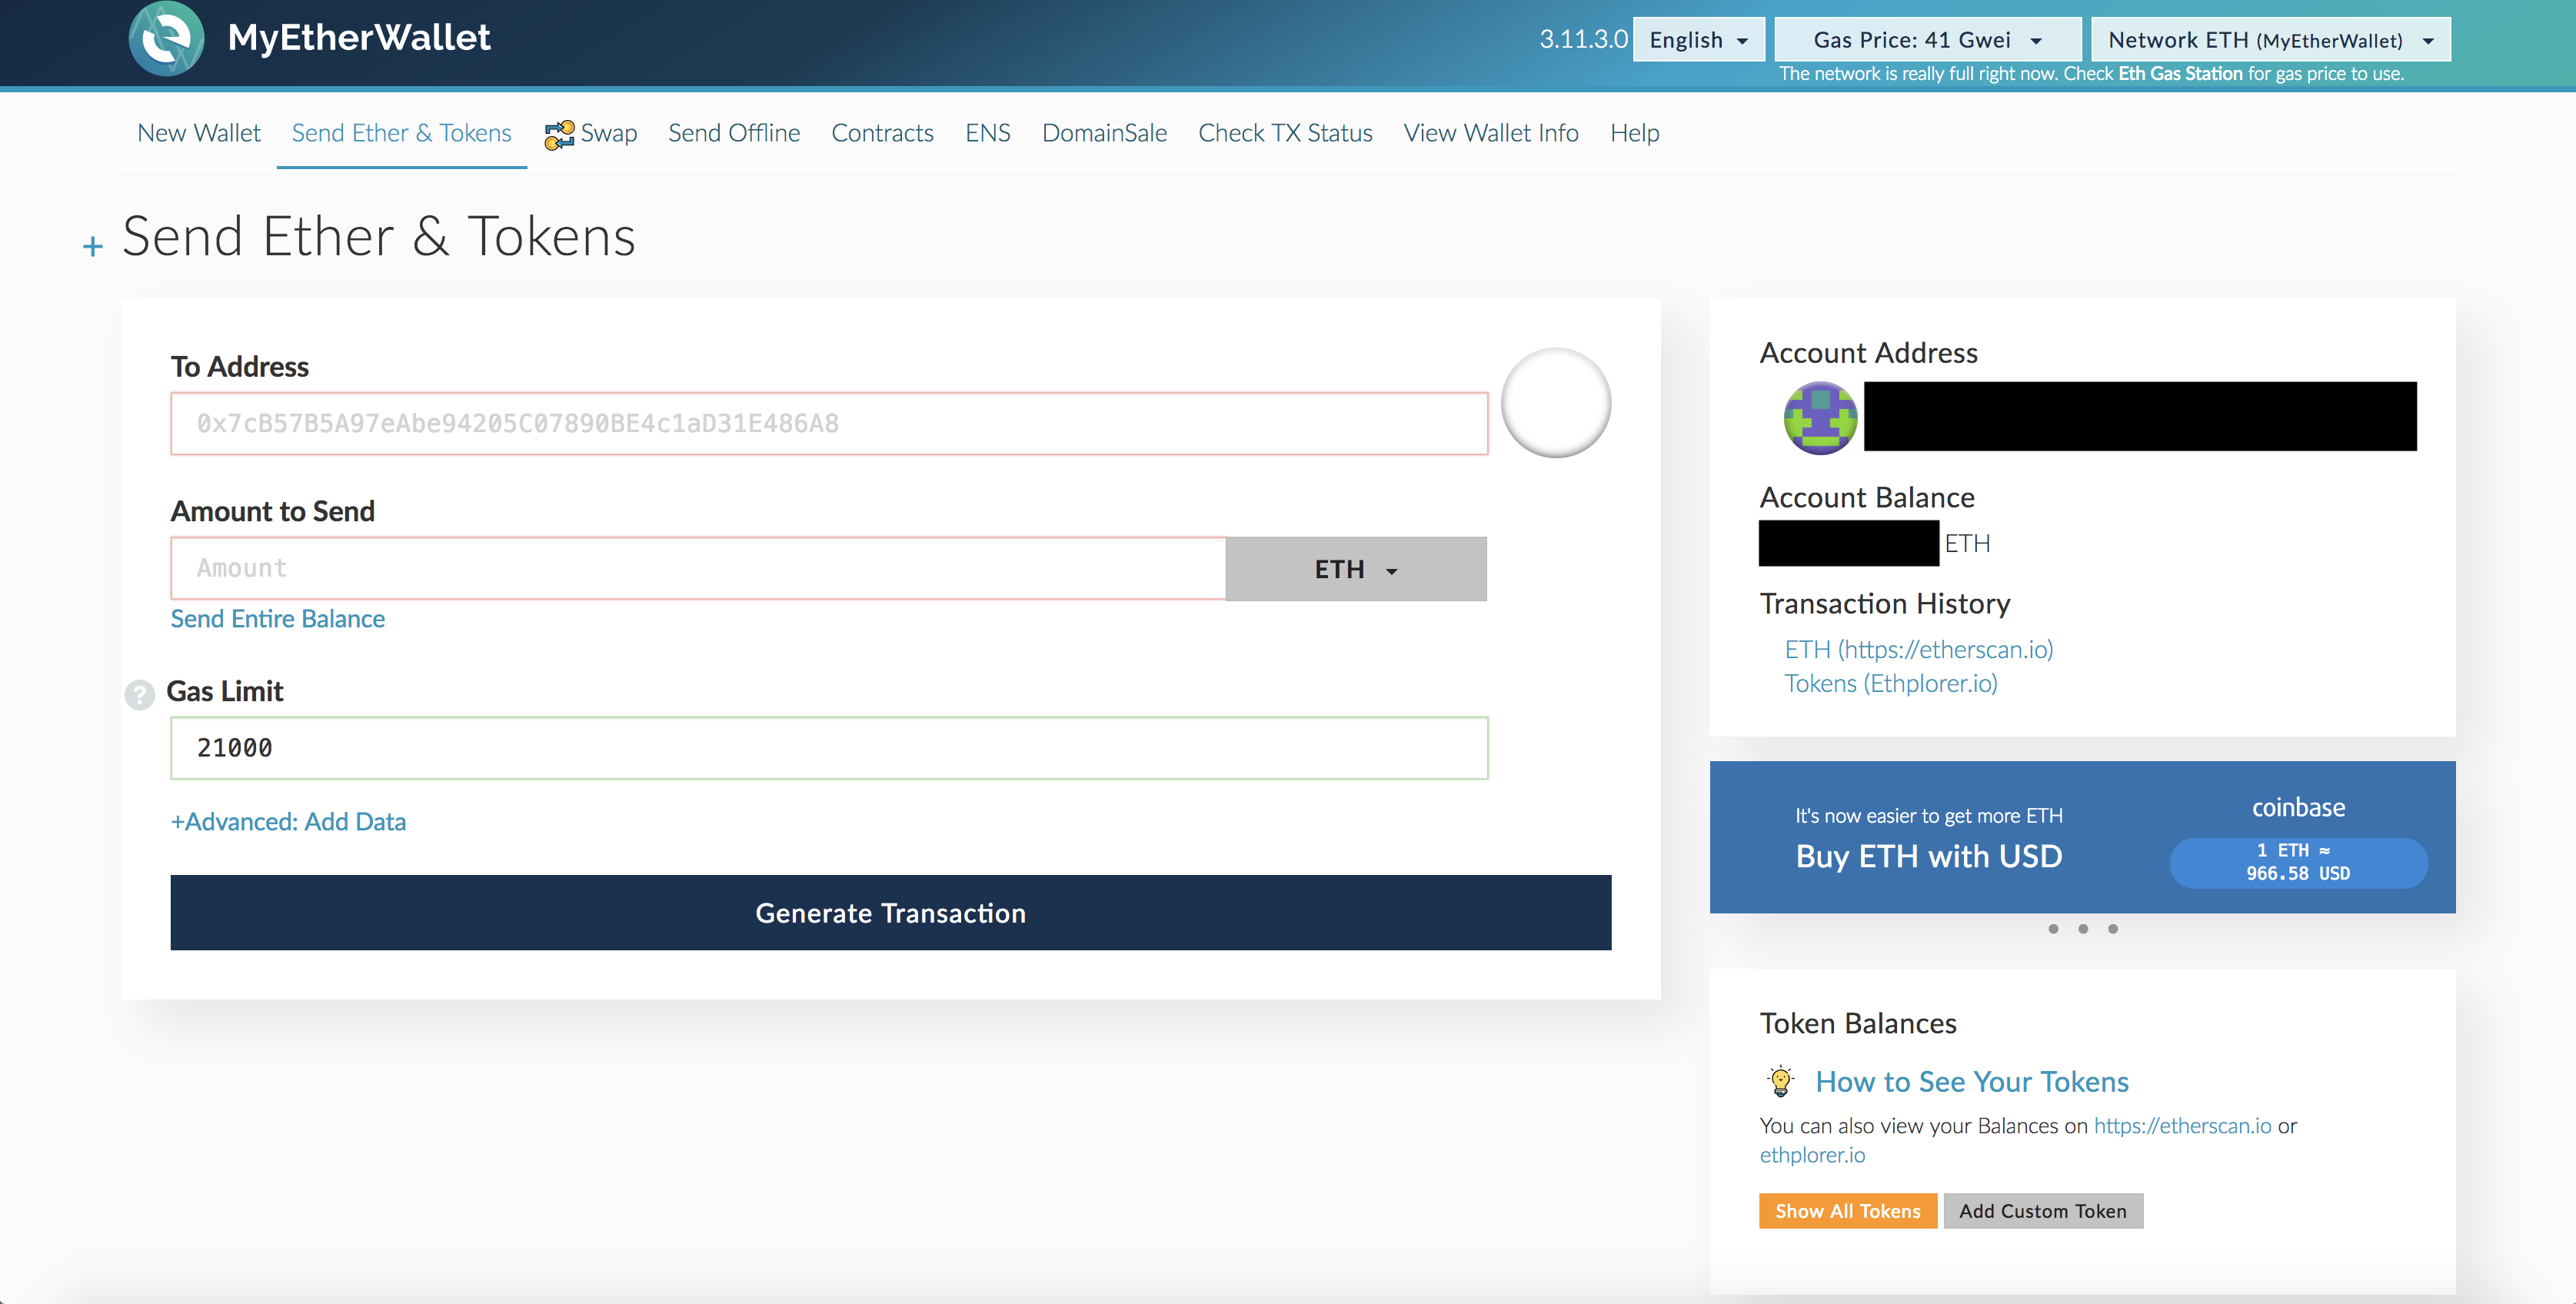Click the Gas Limit input field

click(x=829, y=748)
